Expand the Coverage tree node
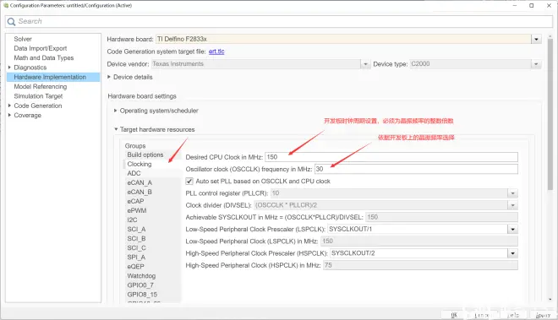The image size is (558, 320). tap(9, 115)
